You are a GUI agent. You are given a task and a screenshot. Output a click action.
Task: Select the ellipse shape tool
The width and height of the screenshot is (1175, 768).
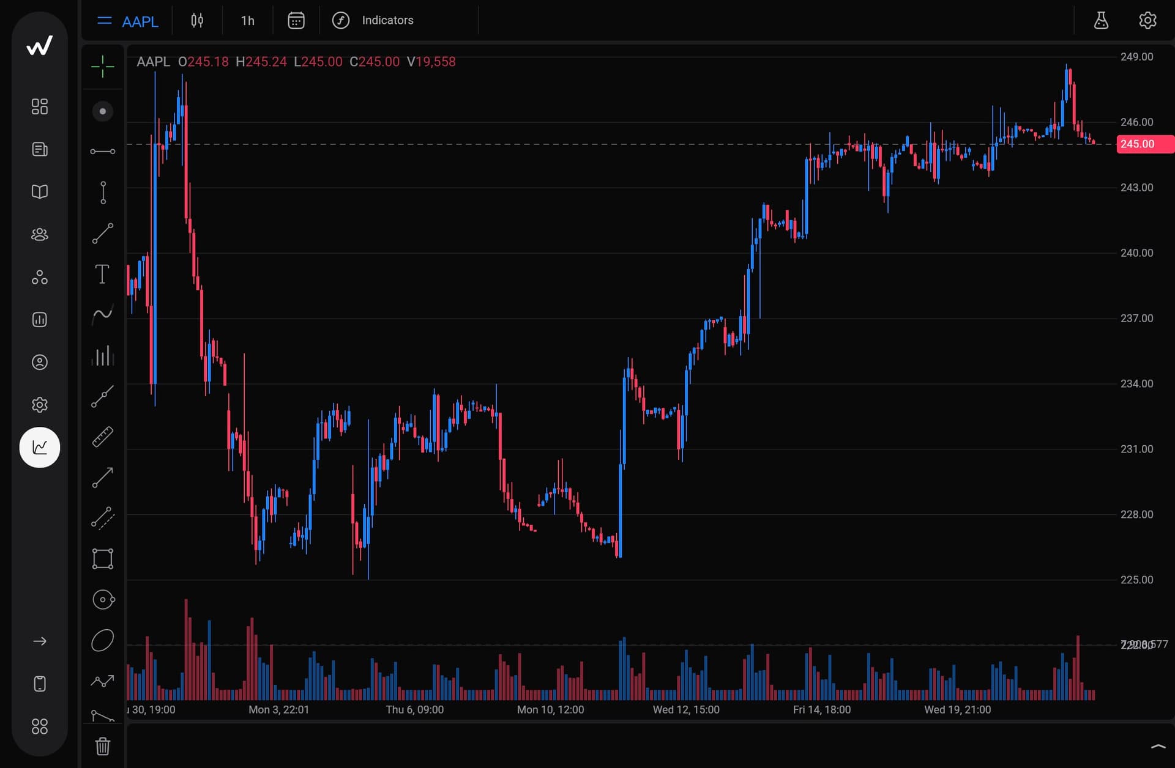[103, 640]
